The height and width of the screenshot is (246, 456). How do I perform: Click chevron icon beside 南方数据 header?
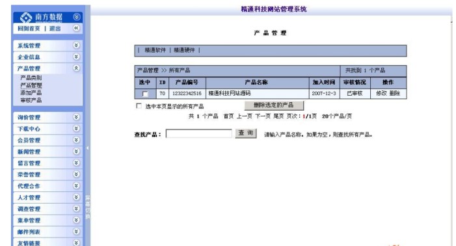(77, 17)
